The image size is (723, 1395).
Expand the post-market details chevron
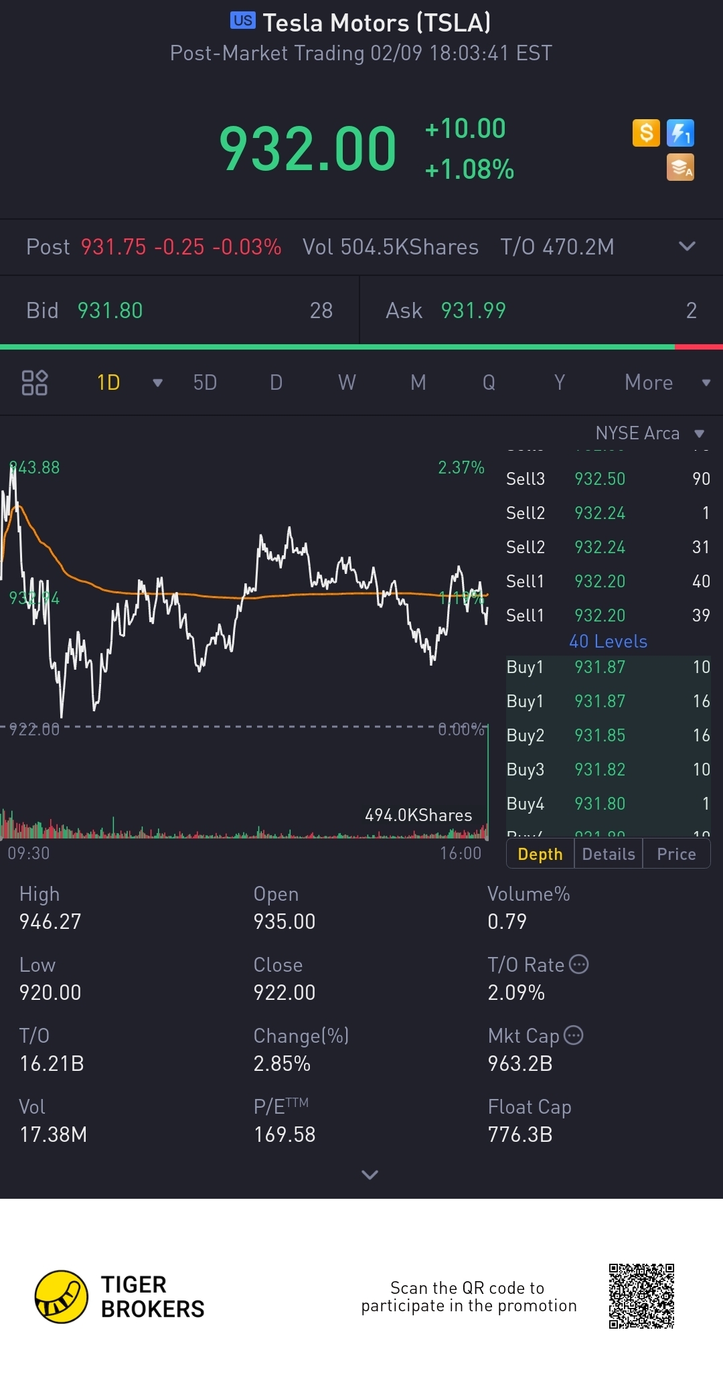coord(687,246)
